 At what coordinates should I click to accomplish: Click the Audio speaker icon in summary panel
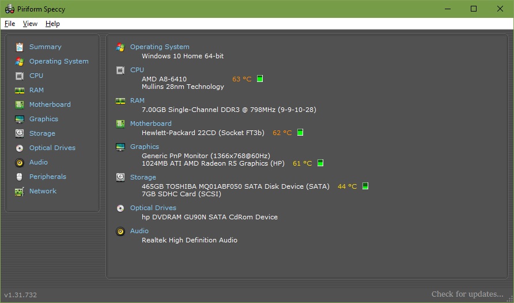[x=120, y=231]
